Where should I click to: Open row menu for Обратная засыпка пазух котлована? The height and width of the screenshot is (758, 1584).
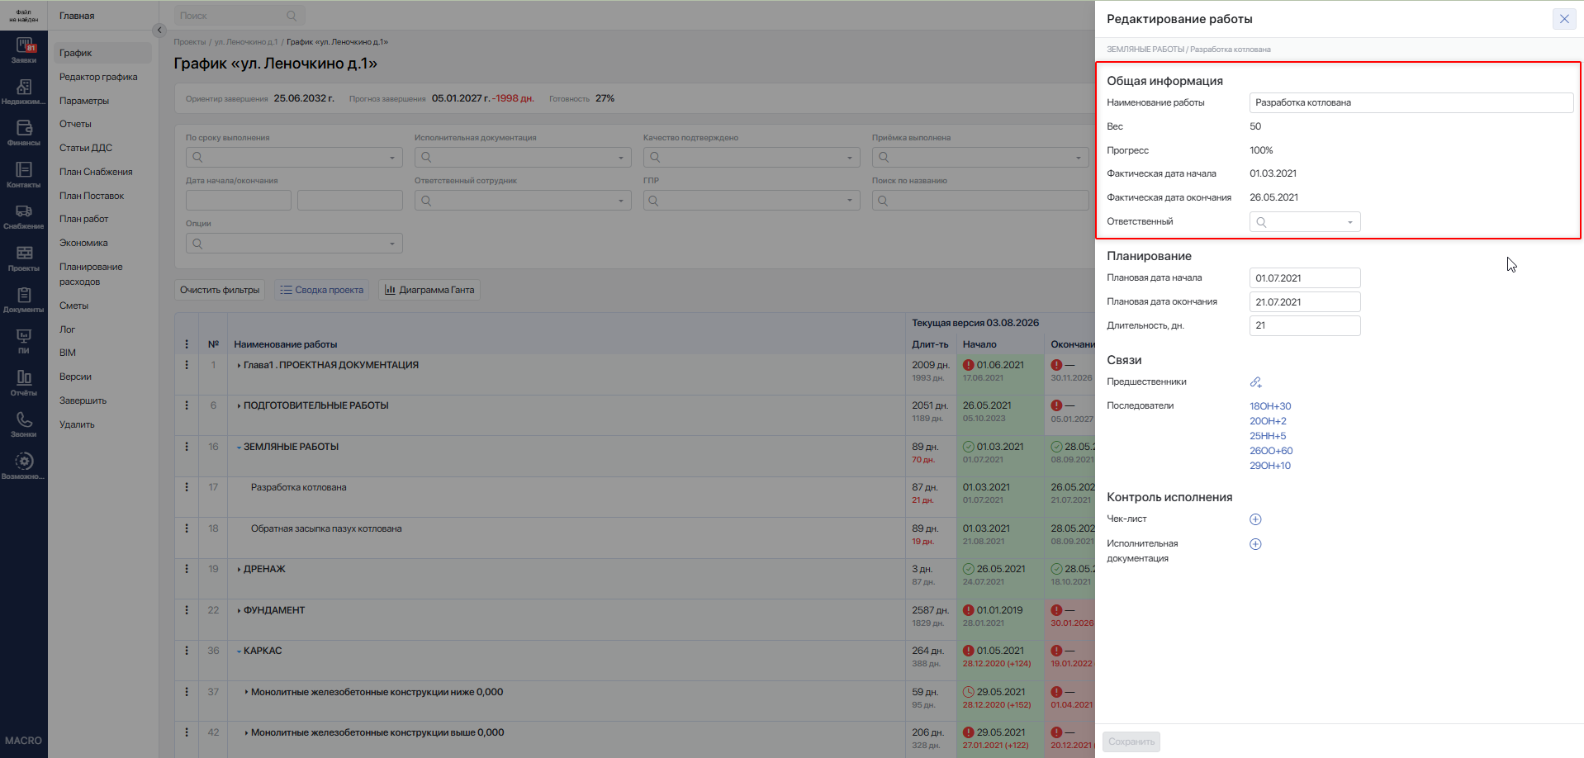(187, 528)
